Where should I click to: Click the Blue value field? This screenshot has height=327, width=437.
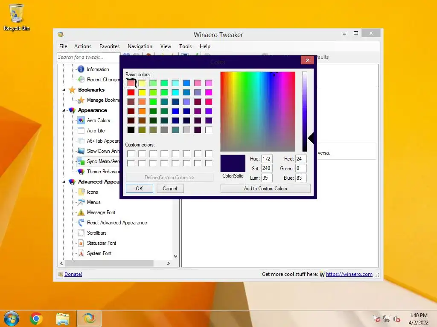[301, 178]
